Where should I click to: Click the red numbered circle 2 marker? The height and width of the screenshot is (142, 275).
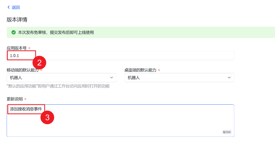tap(39, 62)
